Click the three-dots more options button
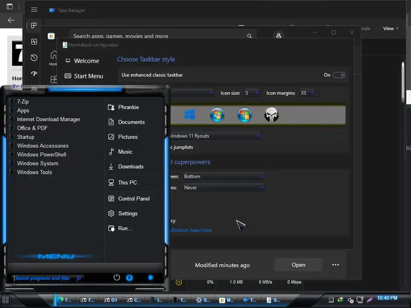 [336, 265]
